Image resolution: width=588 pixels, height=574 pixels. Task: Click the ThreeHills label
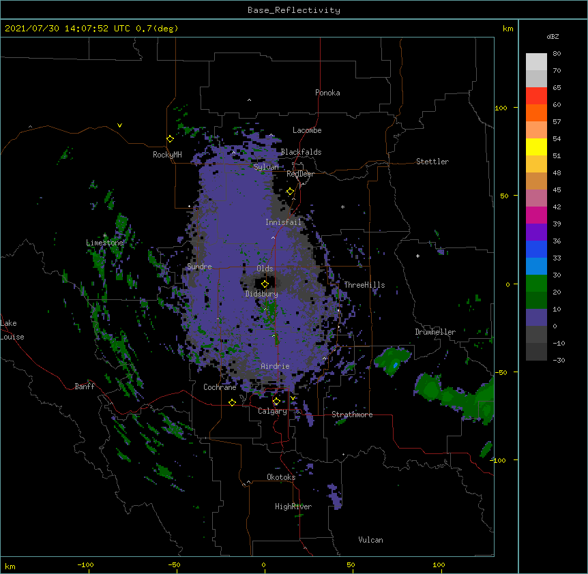click(x=364, y=285)
